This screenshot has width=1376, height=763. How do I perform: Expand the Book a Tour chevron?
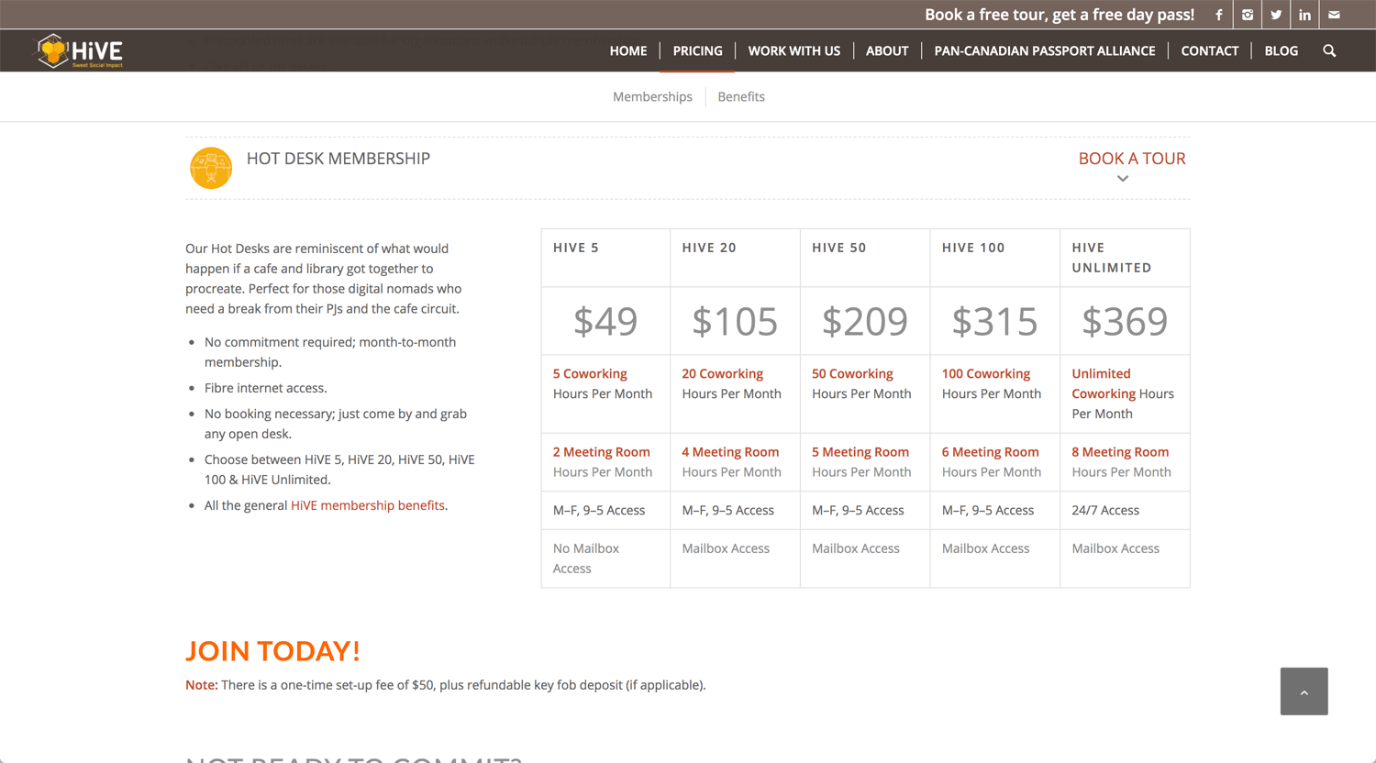(1123, 179)
